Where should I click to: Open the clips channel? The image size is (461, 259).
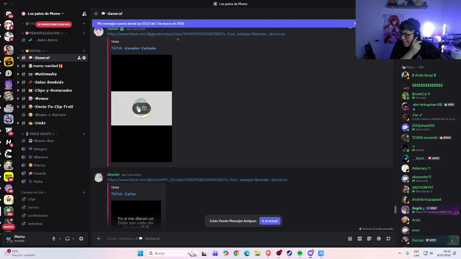(54, 199)
